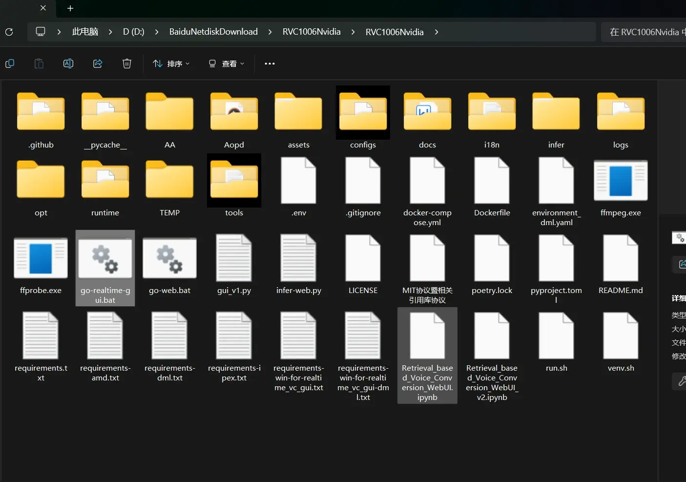Close the current Explorer tab
This screenshot has height=482, width=686.
coord(43,8)
